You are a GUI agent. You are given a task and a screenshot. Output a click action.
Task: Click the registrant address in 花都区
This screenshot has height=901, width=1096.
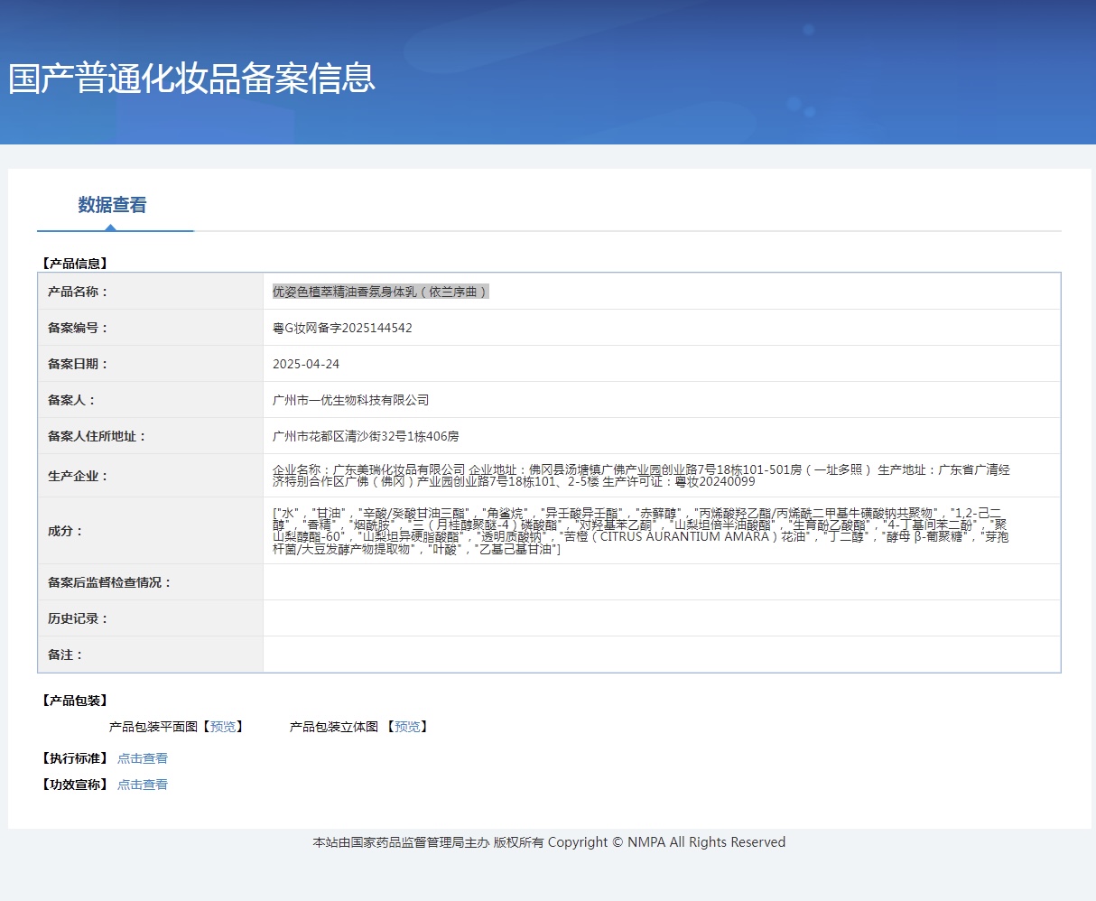[366, 436]
